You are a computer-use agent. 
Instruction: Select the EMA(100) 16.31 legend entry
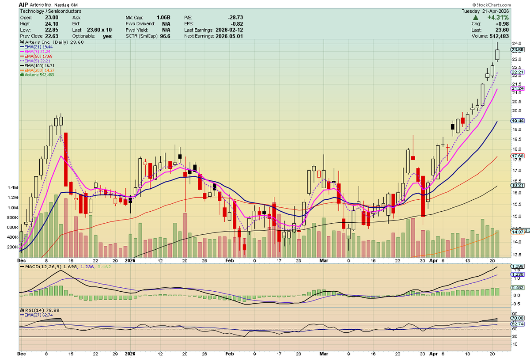pos(38,65)
